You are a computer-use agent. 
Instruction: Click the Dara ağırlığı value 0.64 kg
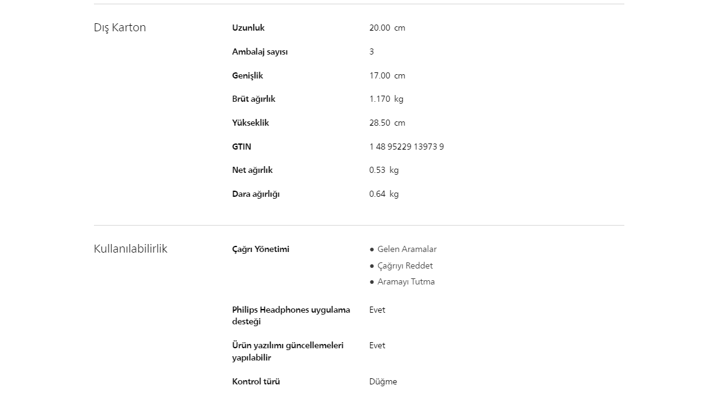(x=384, y=194)
